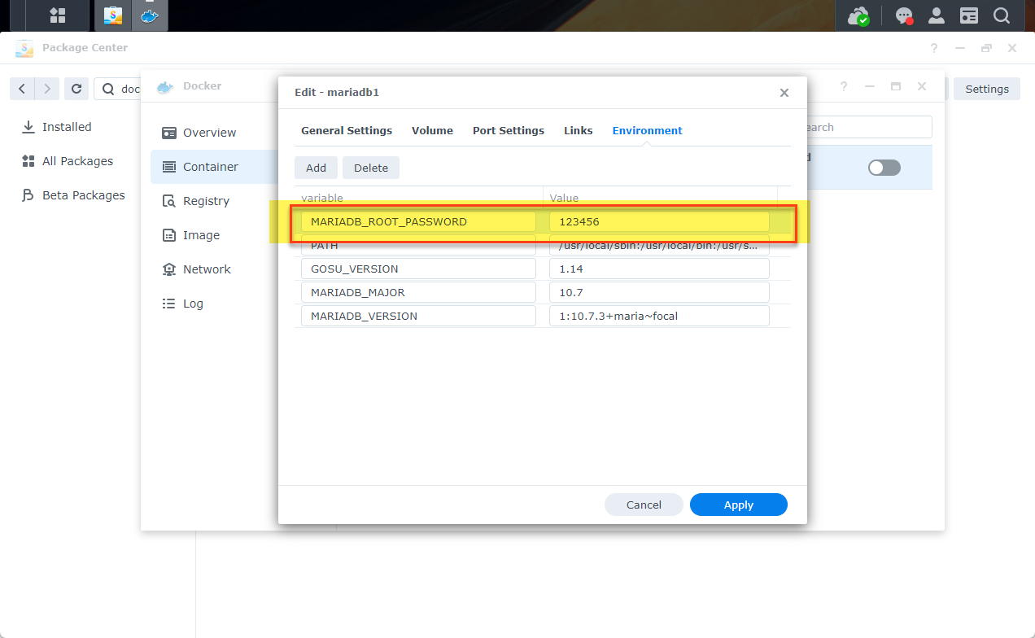Select Overview in the Docker panel
The image size is (1035, 638).
pos(211,132)
